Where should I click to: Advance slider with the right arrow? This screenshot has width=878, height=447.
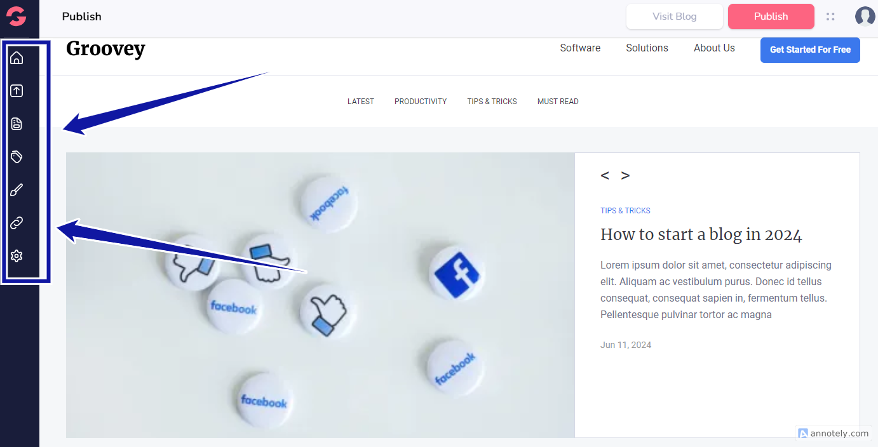tap(625, 176)
